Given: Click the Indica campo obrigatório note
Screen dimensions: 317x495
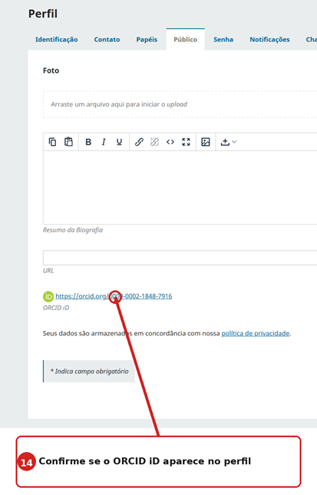Looking at the screenshot, I should (x=89, y=371).
